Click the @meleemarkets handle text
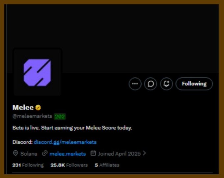This screenshot has height=178, width=224. pos(32,116)
